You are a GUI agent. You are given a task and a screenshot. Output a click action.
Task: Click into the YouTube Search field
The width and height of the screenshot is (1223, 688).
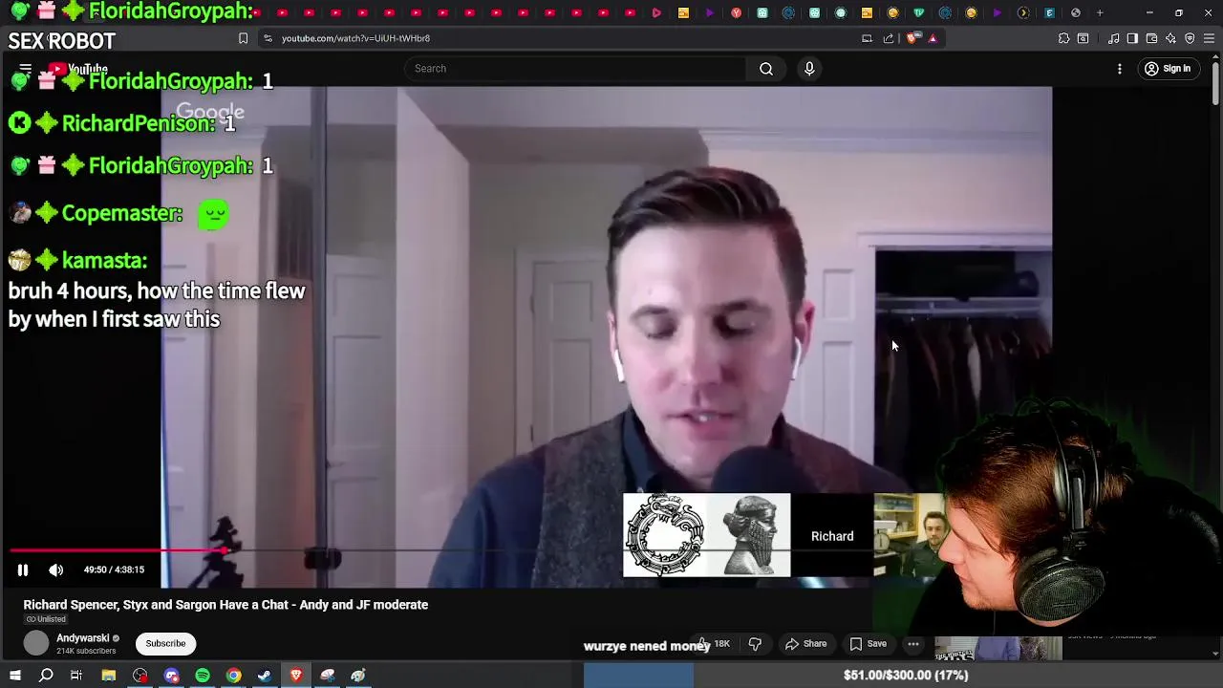(x=576, y=69)
